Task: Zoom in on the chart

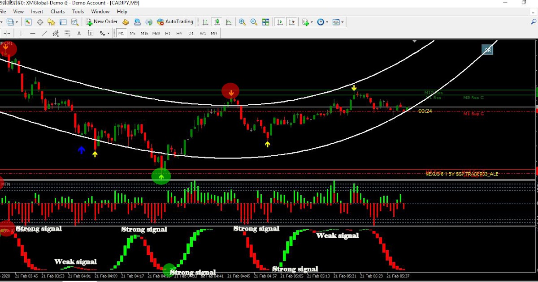Action: pyautogui.click(x=241, y=21)
